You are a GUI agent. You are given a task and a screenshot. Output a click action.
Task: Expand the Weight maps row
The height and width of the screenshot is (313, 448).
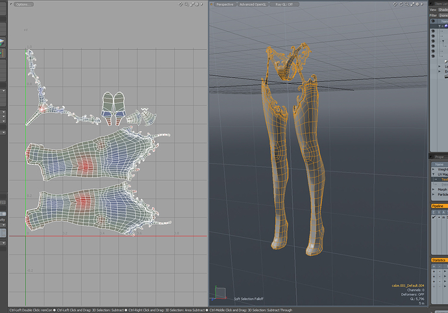click(x=433, y=169)
